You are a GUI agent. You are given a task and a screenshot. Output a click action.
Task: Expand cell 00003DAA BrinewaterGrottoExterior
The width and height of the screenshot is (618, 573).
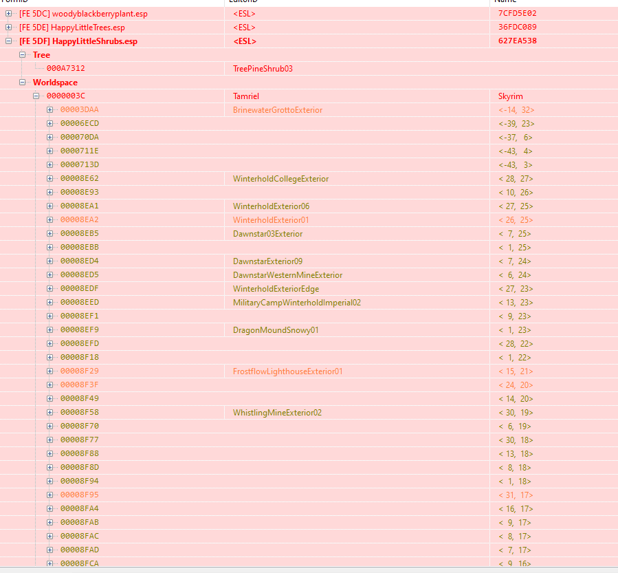click(49, 109)
